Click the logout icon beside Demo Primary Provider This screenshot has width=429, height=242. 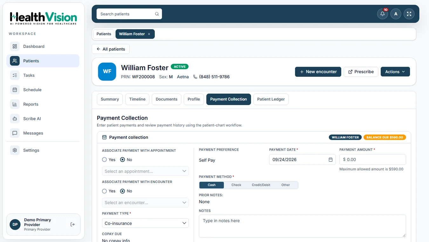pyautogui.click(x=72, y=225)
